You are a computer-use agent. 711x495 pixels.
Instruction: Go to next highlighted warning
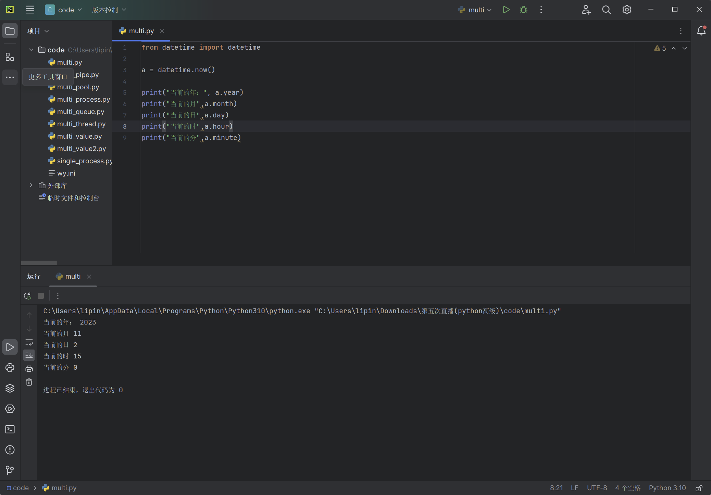click(685, 48)
